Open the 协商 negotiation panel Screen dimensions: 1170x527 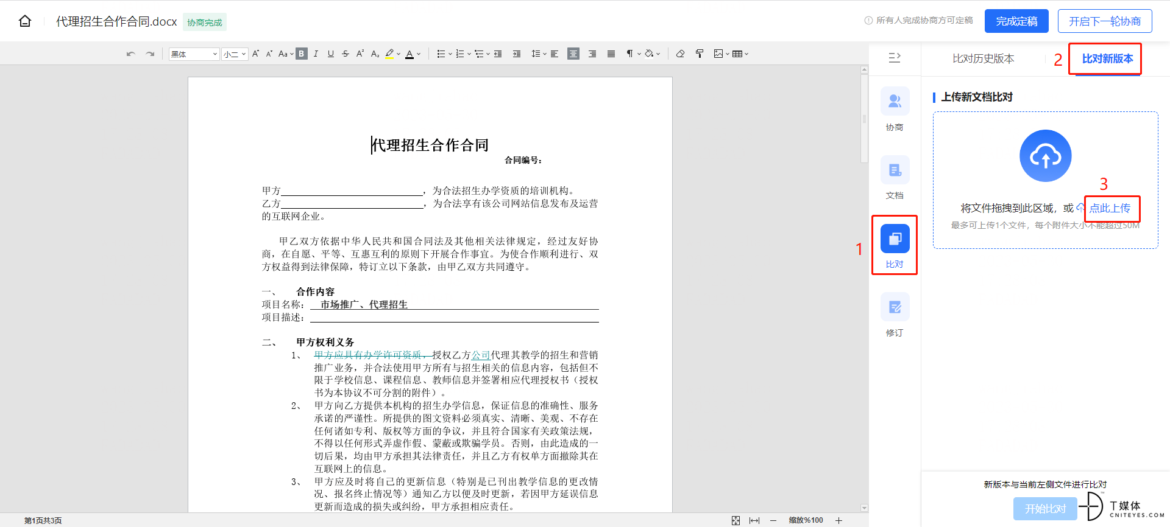pos(895,110)
